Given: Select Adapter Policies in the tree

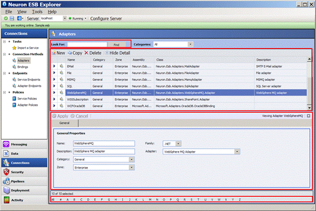Looking at the screenshot, I should pyautogui.click(x=27, y=105).
